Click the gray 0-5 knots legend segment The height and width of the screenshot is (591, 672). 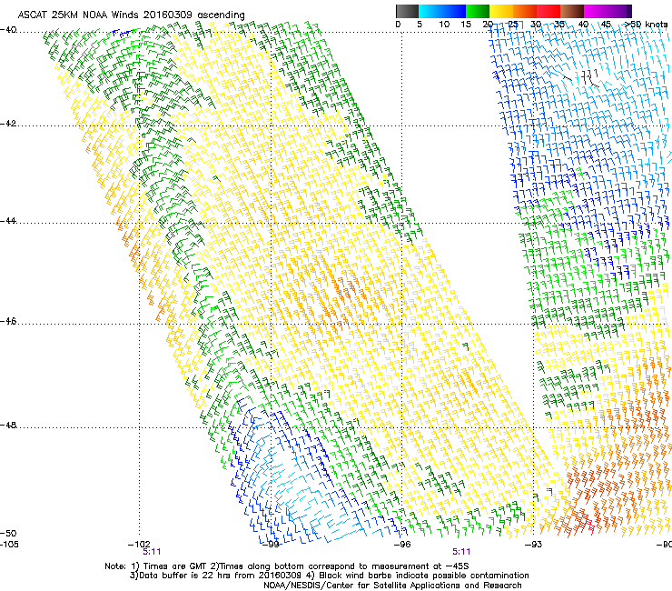click(407, 11)
